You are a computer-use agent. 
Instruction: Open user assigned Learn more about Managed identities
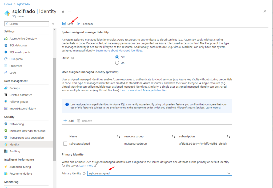pos(143,90)
